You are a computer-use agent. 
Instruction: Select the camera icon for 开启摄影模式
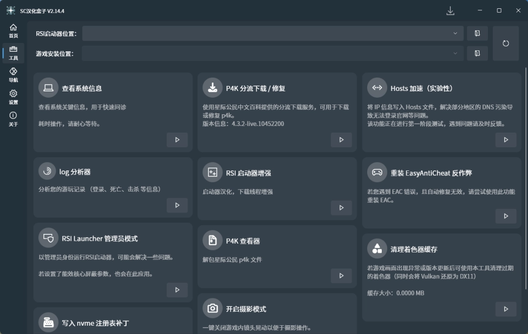(212, 308)
